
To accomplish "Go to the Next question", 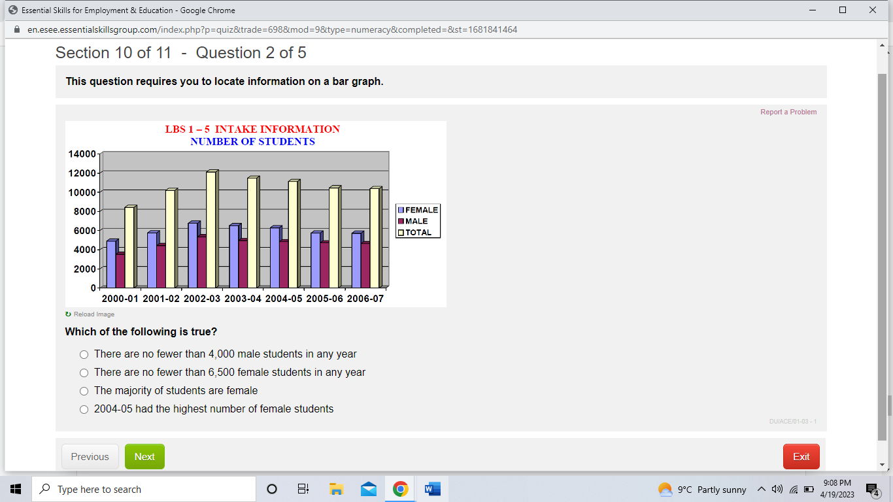I will [144, 457].
